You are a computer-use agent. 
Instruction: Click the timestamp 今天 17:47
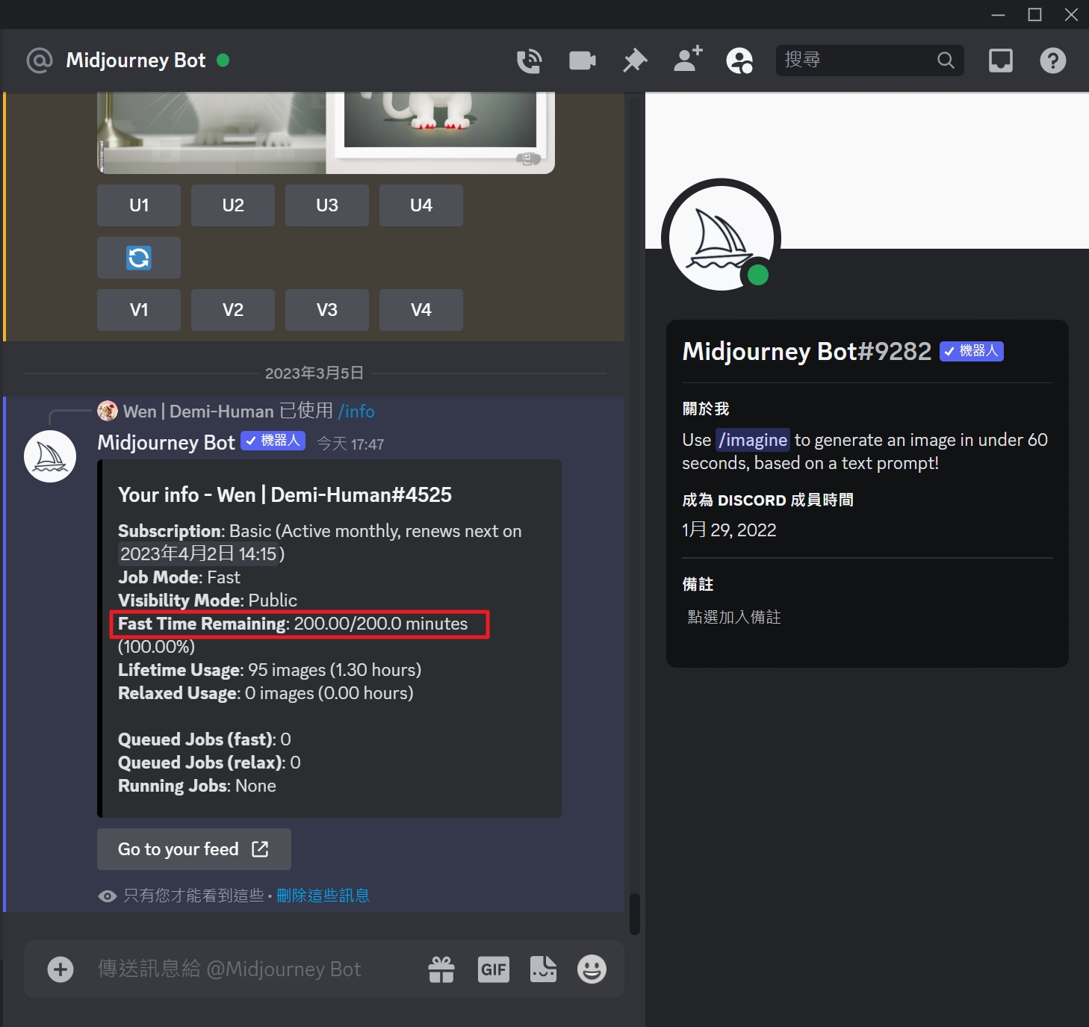(350, 444)
